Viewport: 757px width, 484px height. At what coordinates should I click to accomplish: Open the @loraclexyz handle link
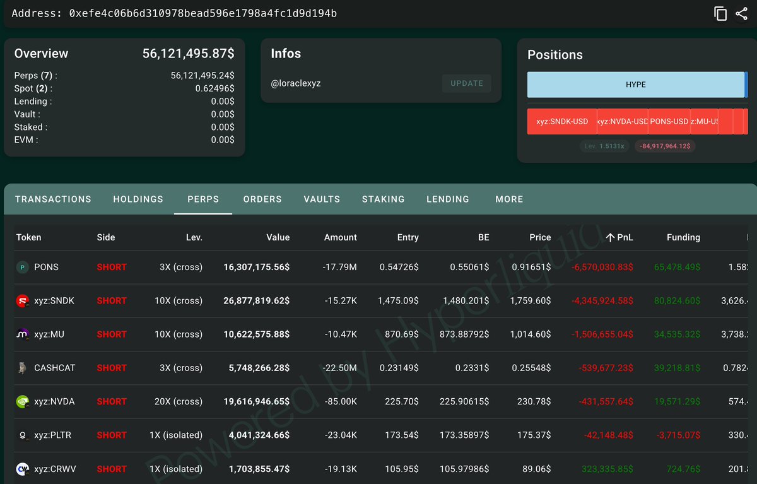[296, 83]
